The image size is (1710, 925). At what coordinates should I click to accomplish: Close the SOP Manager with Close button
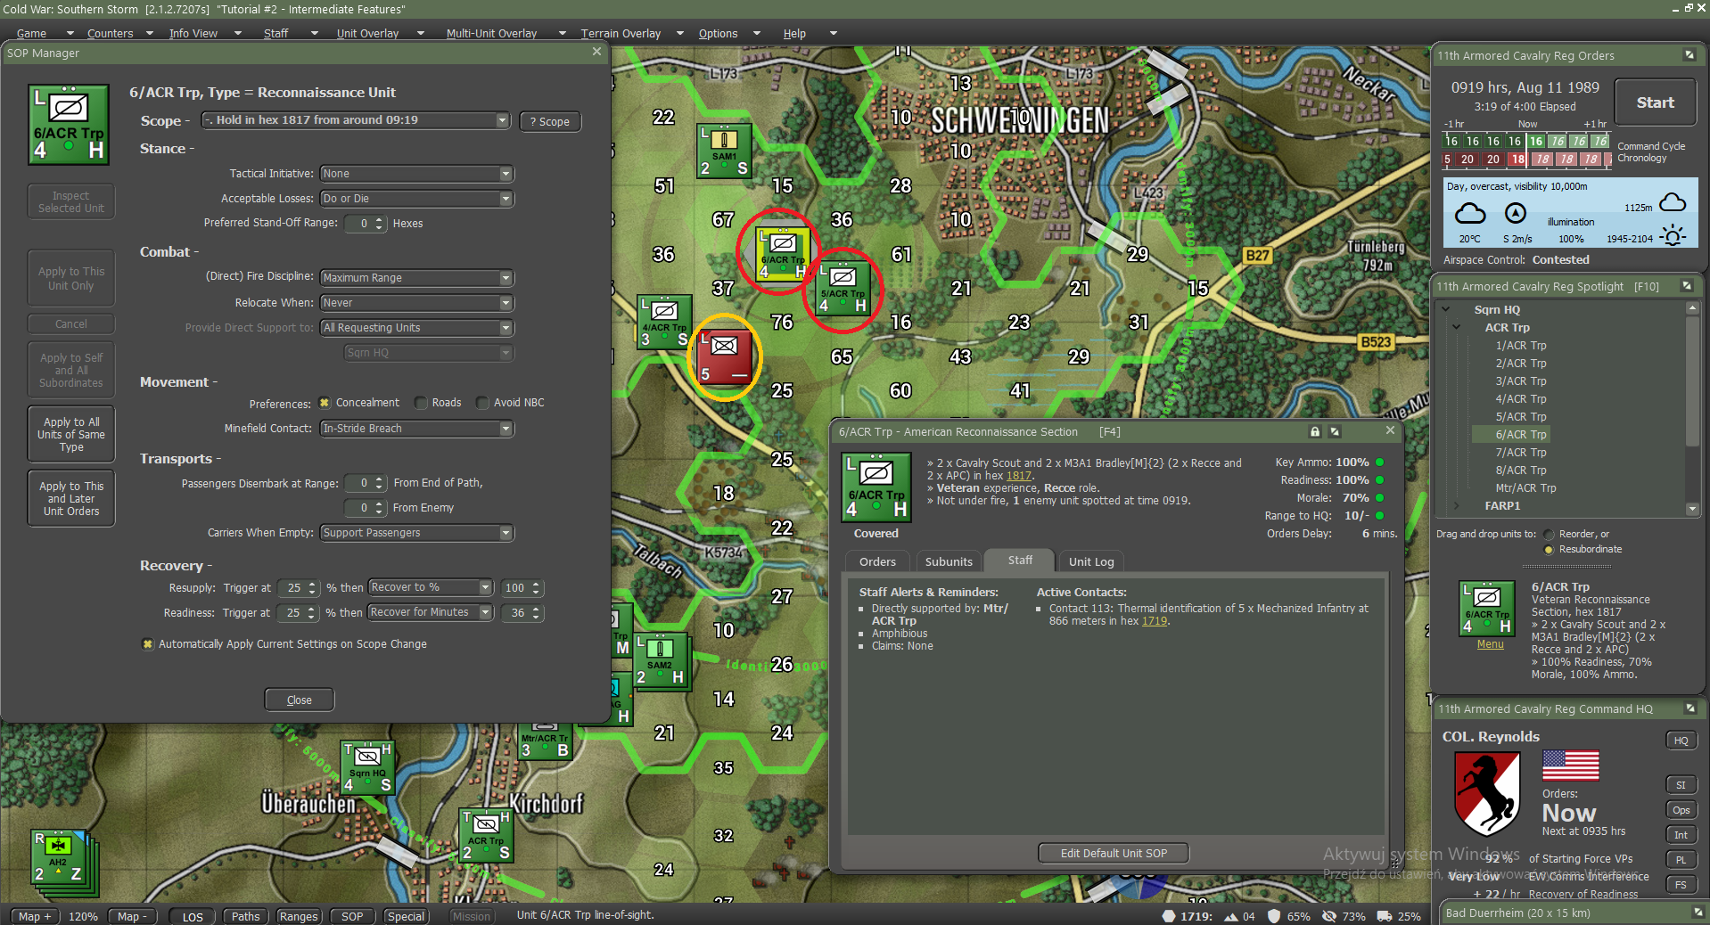click(x=300, y=700)
